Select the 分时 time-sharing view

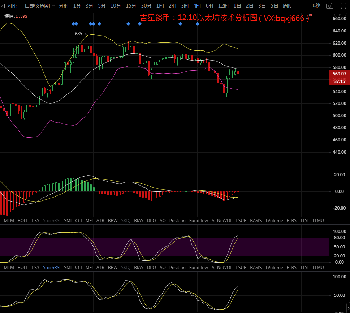pyautogui.click(x=63, y=6)
